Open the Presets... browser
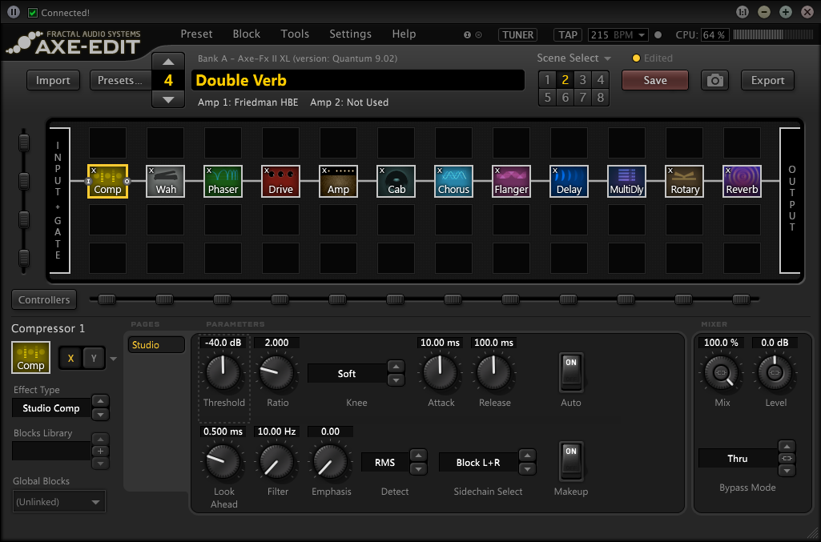 tap(120, 81)
